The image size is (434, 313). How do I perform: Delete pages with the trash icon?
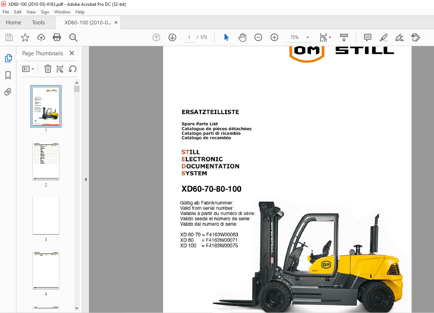click(x=48, y=69)
